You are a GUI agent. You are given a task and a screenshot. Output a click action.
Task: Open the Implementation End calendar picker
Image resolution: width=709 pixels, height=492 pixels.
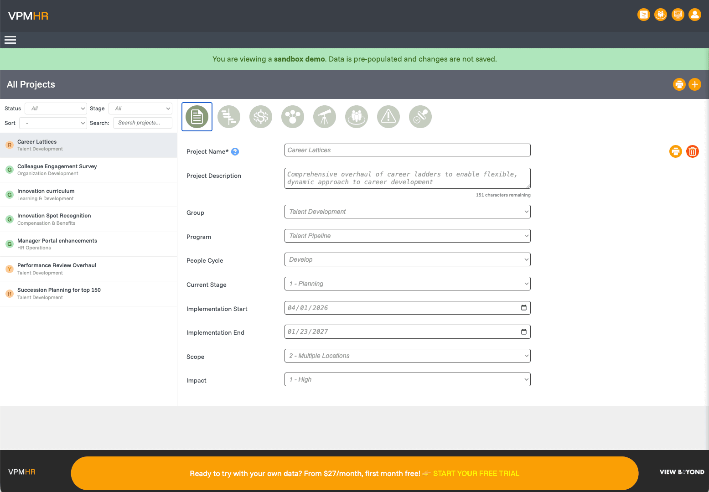524,331
